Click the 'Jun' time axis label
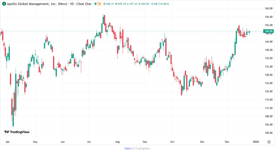 tap(63, 142)
